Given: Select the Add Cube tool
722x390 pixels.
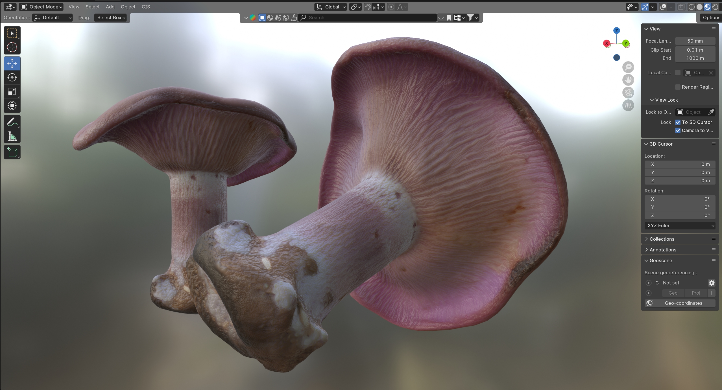Looking at the screenshot, I should [12, 152].
